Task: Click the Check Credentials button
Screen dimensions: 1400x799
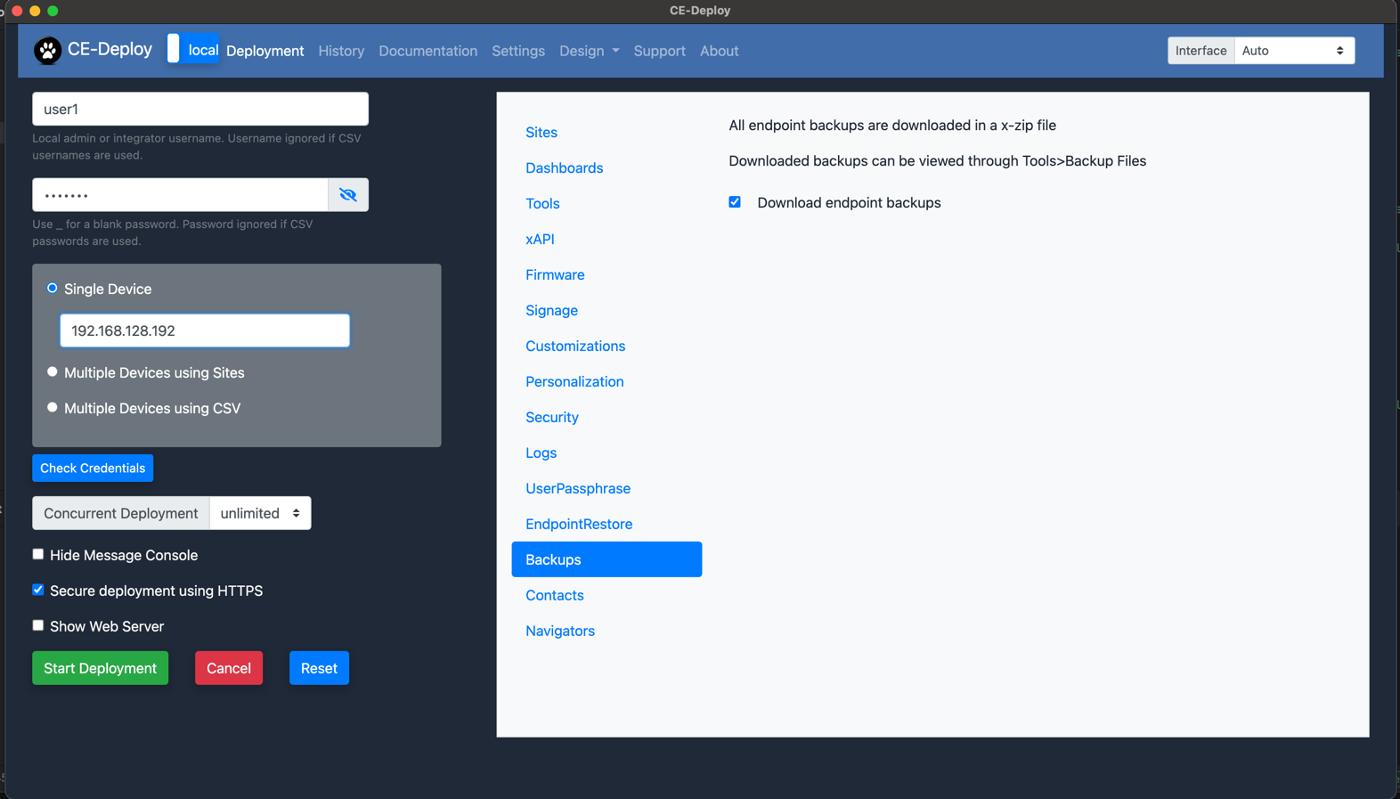Action: pyautogui.click(x=93, y=469)
